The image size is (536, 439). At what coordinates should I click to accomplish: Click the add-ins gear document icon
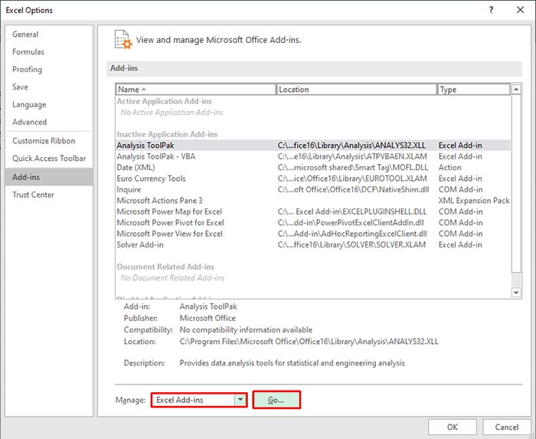point(123,40)
